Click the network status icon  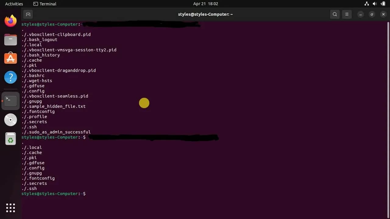click(367, 4)
